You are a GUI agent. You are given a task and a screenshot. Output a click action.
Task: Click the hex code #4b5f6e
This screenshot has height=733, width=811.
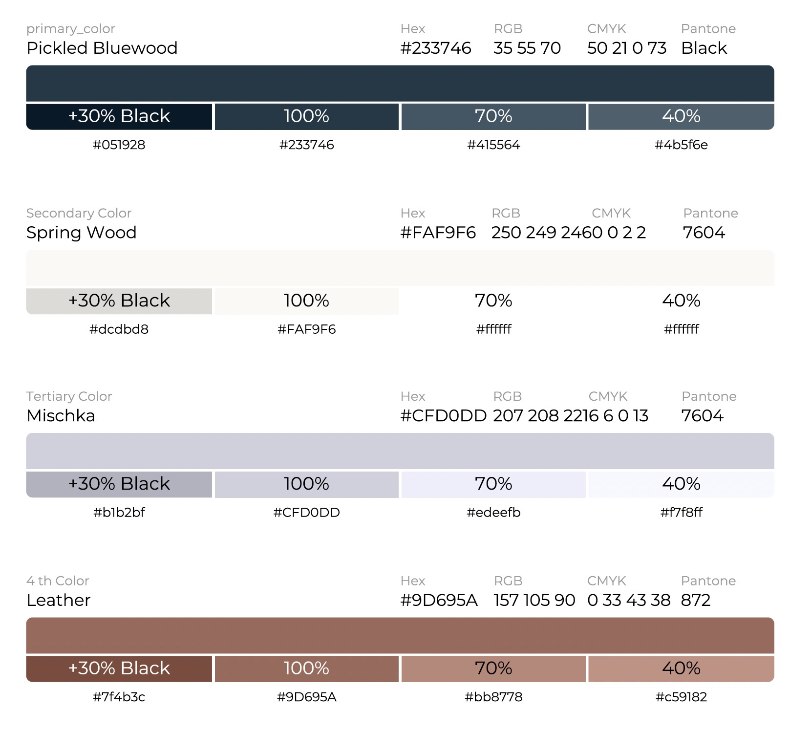(x=681, y=145)
